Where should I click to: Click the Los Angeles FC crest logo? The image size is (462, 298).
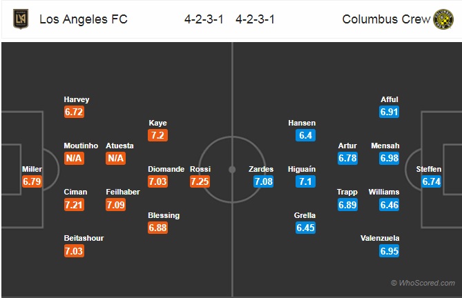pyautogui.click(x=21, y=19)
